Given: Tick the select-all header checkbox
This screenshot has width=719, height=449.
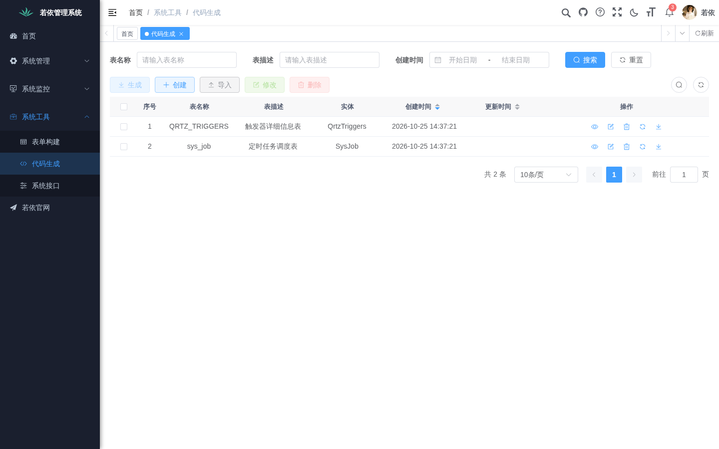Looking at the screenshot, I should pyautogui.click(x=124, y=107).
